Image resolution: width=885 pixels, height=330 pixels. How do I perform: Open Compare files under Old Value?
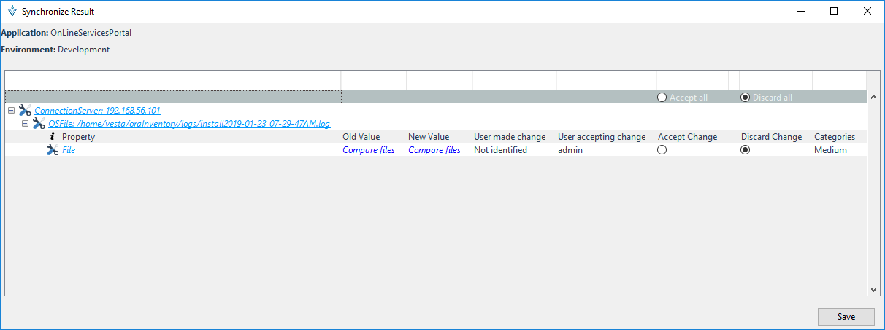(369, 150)
